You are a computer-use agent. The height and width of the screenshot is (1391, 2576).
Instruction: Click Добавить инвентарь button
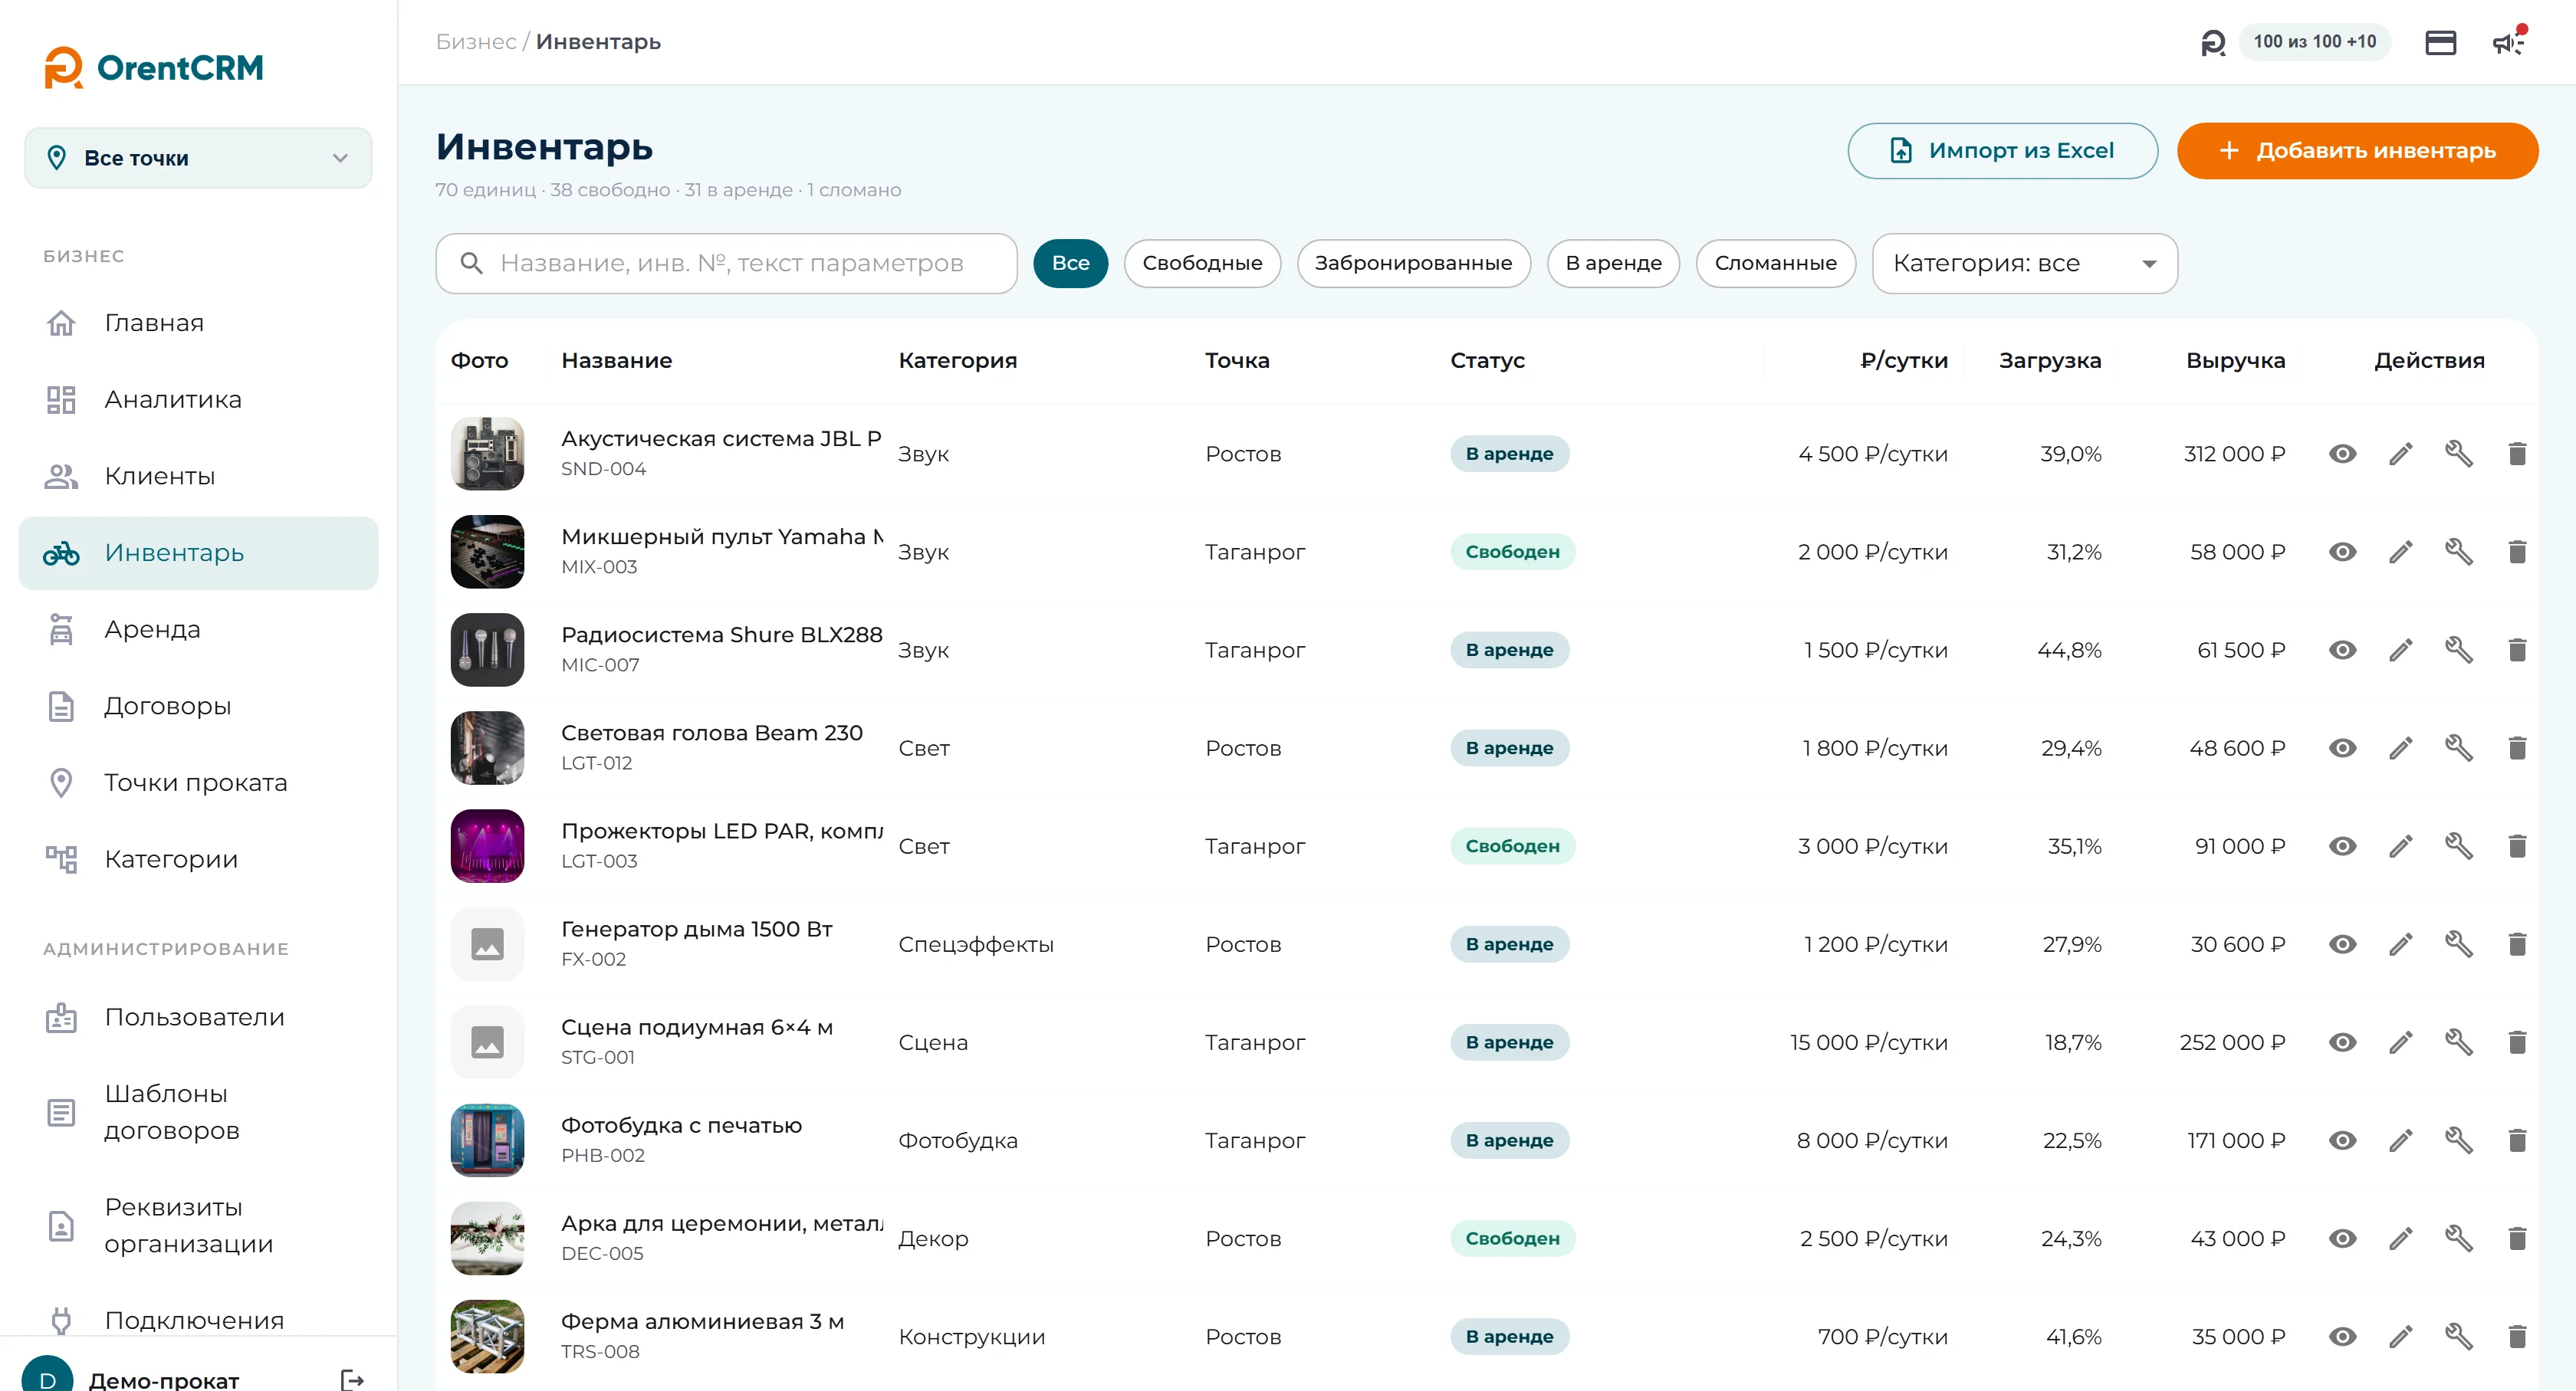point(2357,151)
